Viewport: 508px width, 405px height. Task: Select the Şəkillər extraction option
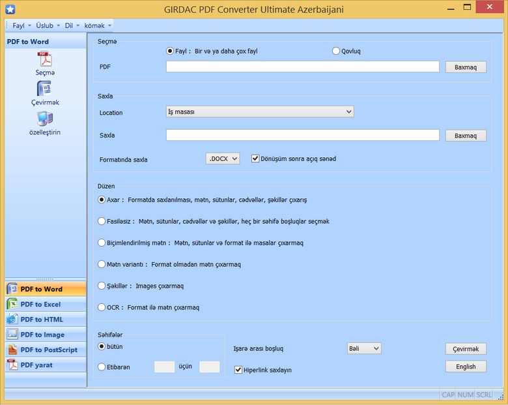(102, 286)
